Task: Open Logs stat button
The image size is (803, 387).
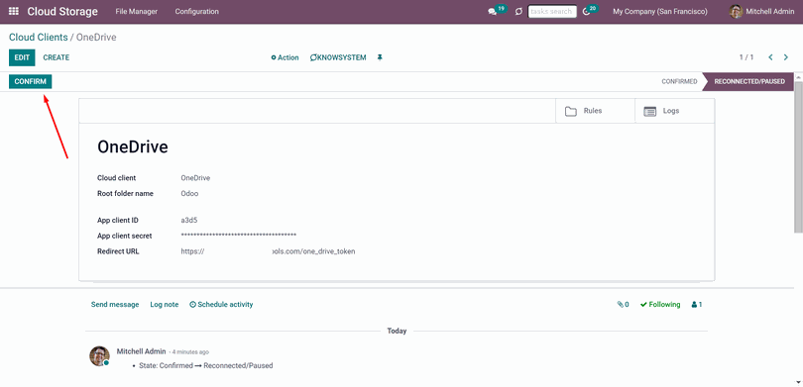Action: coord(674,111)
